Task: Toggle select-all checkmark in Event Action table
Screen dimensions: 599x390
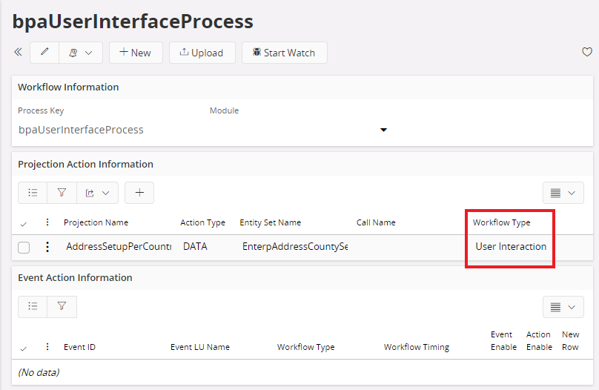Action: (x=24, y=348)
